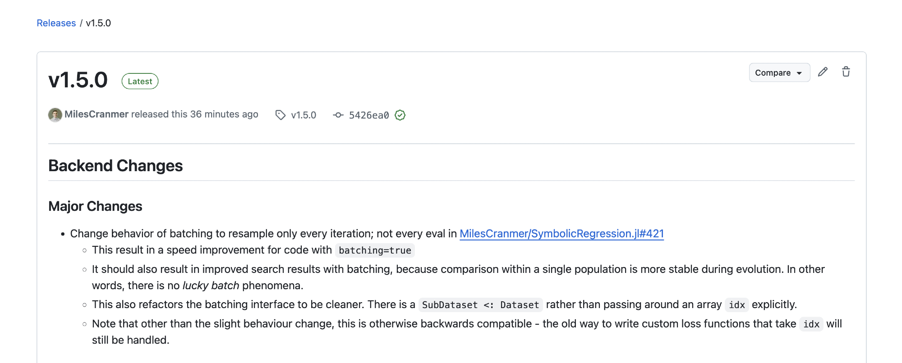This screenshot has width=902, height=363.
Task: Click MilesCranmer's avatar image
Action: point(55,115)
